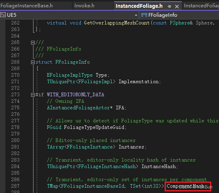Open the Invoke.h tab
This screenshot has width=219, height=193.
84,6
